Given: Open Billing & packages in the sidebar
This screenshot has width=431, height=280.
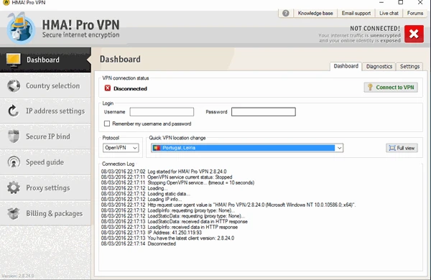Looking at the screenshot, I should point(45,213).
